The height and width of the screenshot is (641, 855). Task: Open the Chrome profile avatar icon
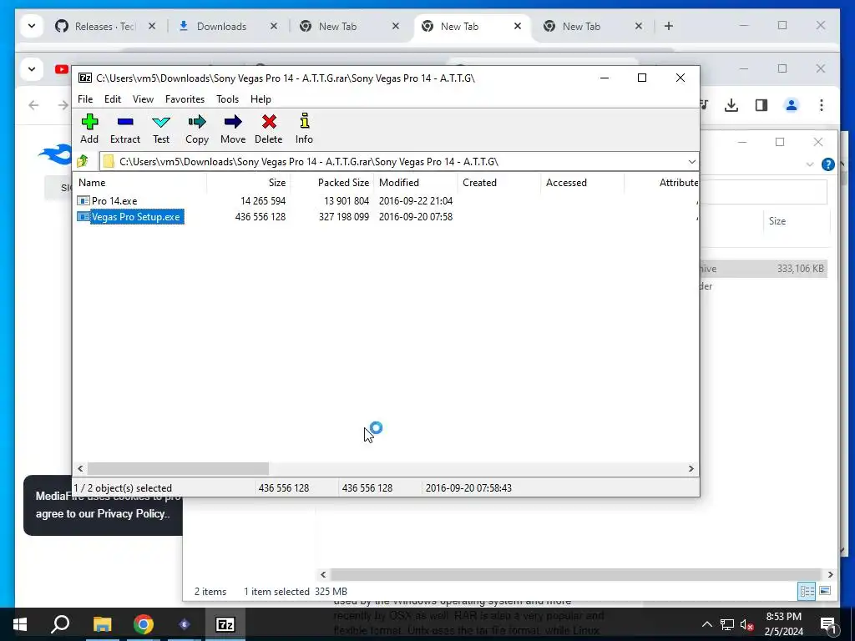(792, 105)
